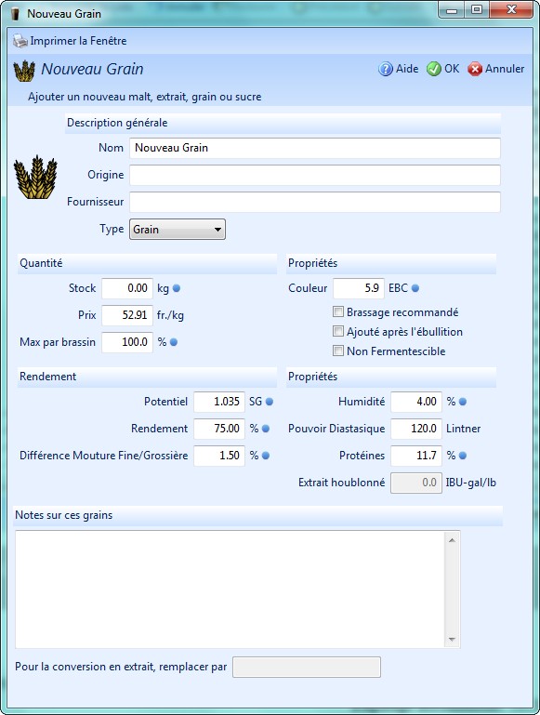Click the blue dot next to Potentiel SG

coord(270,402)
